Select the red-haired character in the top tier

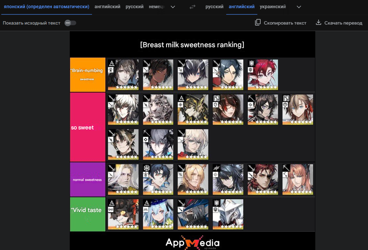tap(263, 75)
